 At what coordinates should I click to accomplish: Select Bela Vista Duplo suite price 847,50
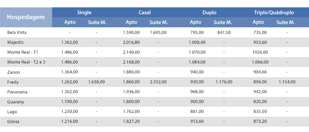click(224, 32)
